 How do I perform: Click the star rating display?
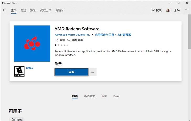tap(60, 45)
